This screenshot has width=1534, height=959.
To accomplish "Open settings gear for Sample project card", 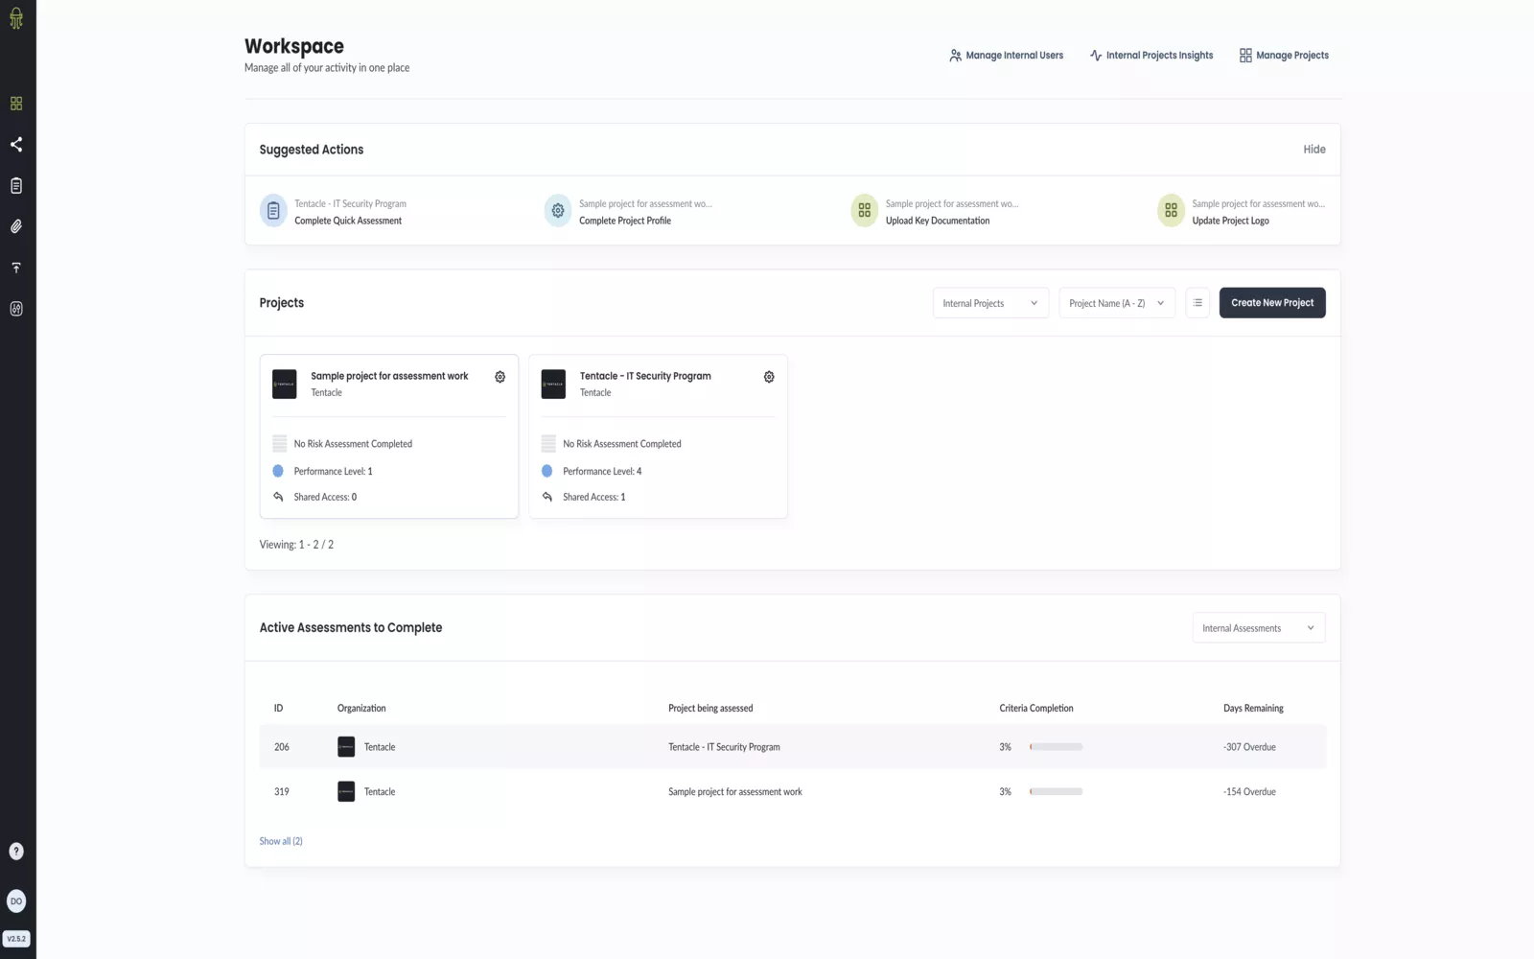I will pos(500,377).
